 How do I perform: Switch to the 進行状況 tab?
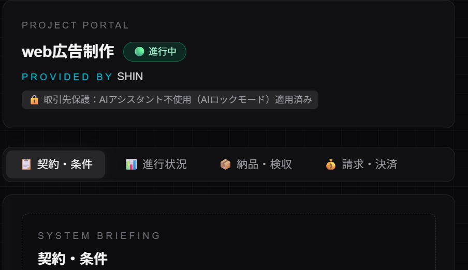[156, 164]
